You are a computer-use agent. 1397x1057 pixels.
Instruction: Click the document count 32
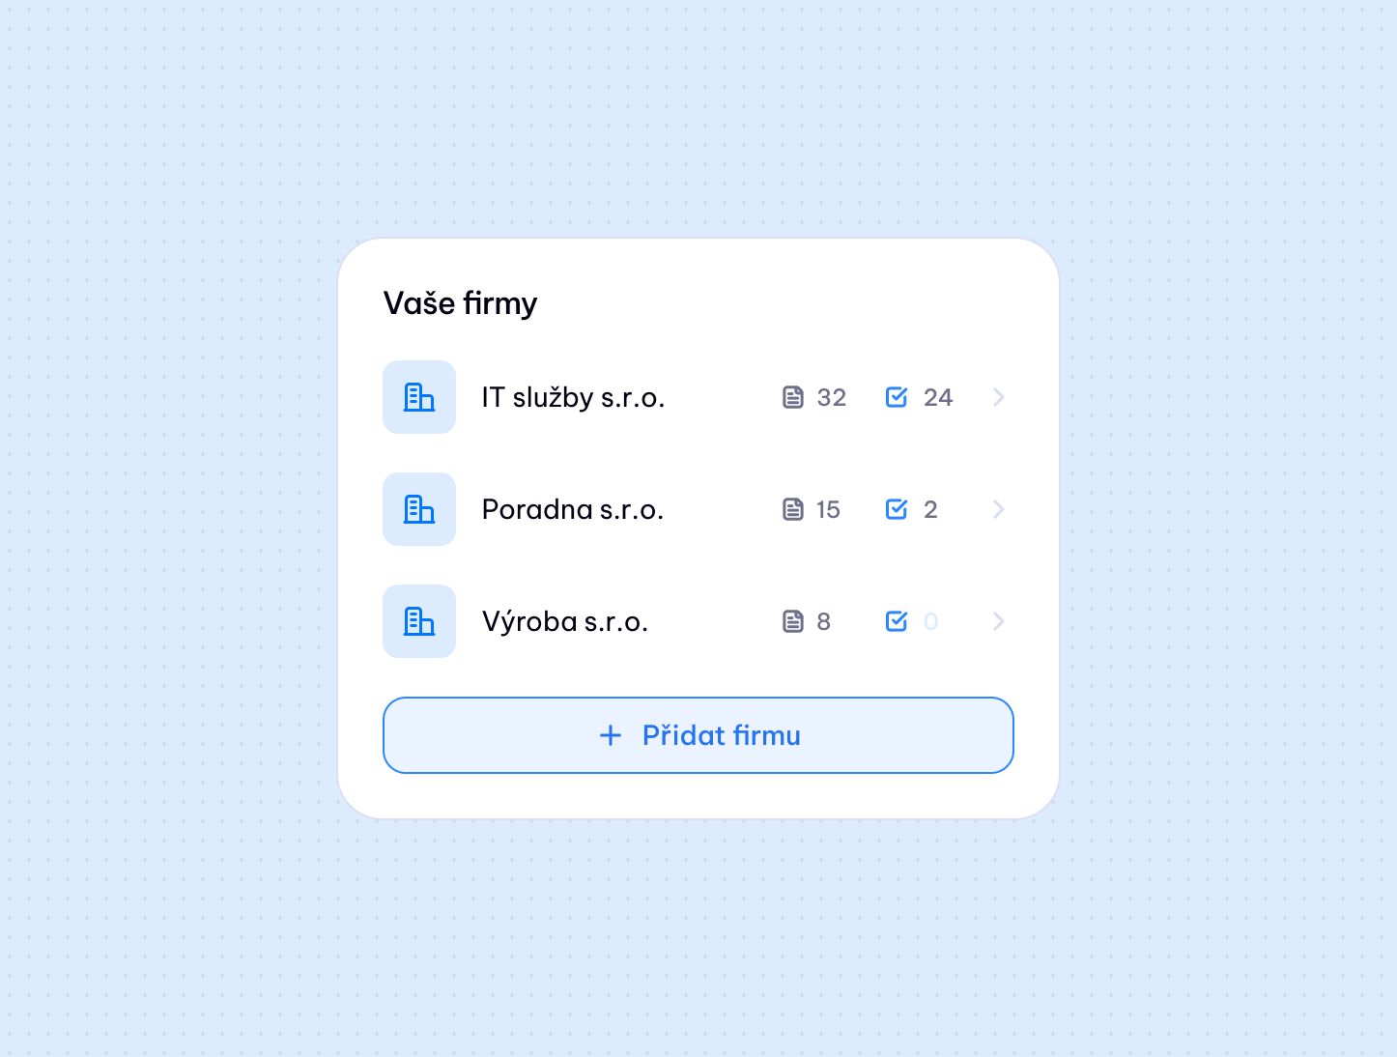pyautogui.click(x=832, y=397)
